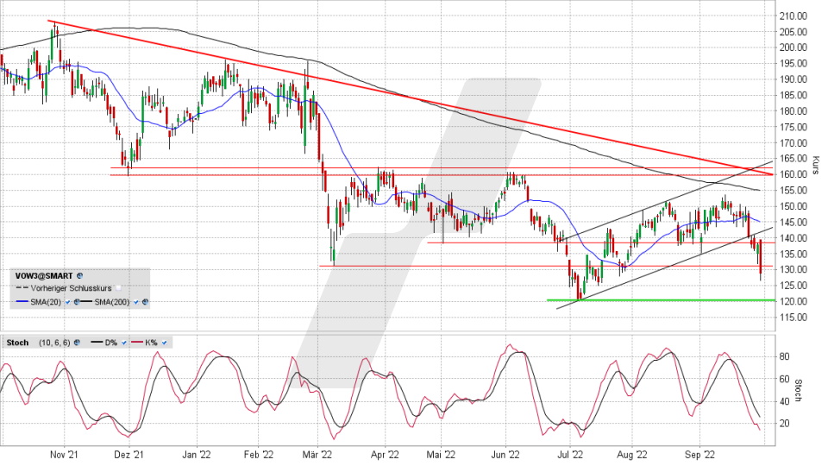This screenshot has width=828, height=466.
Task: Click the Stoch indicator title
Action: click(x=17, y=343)
